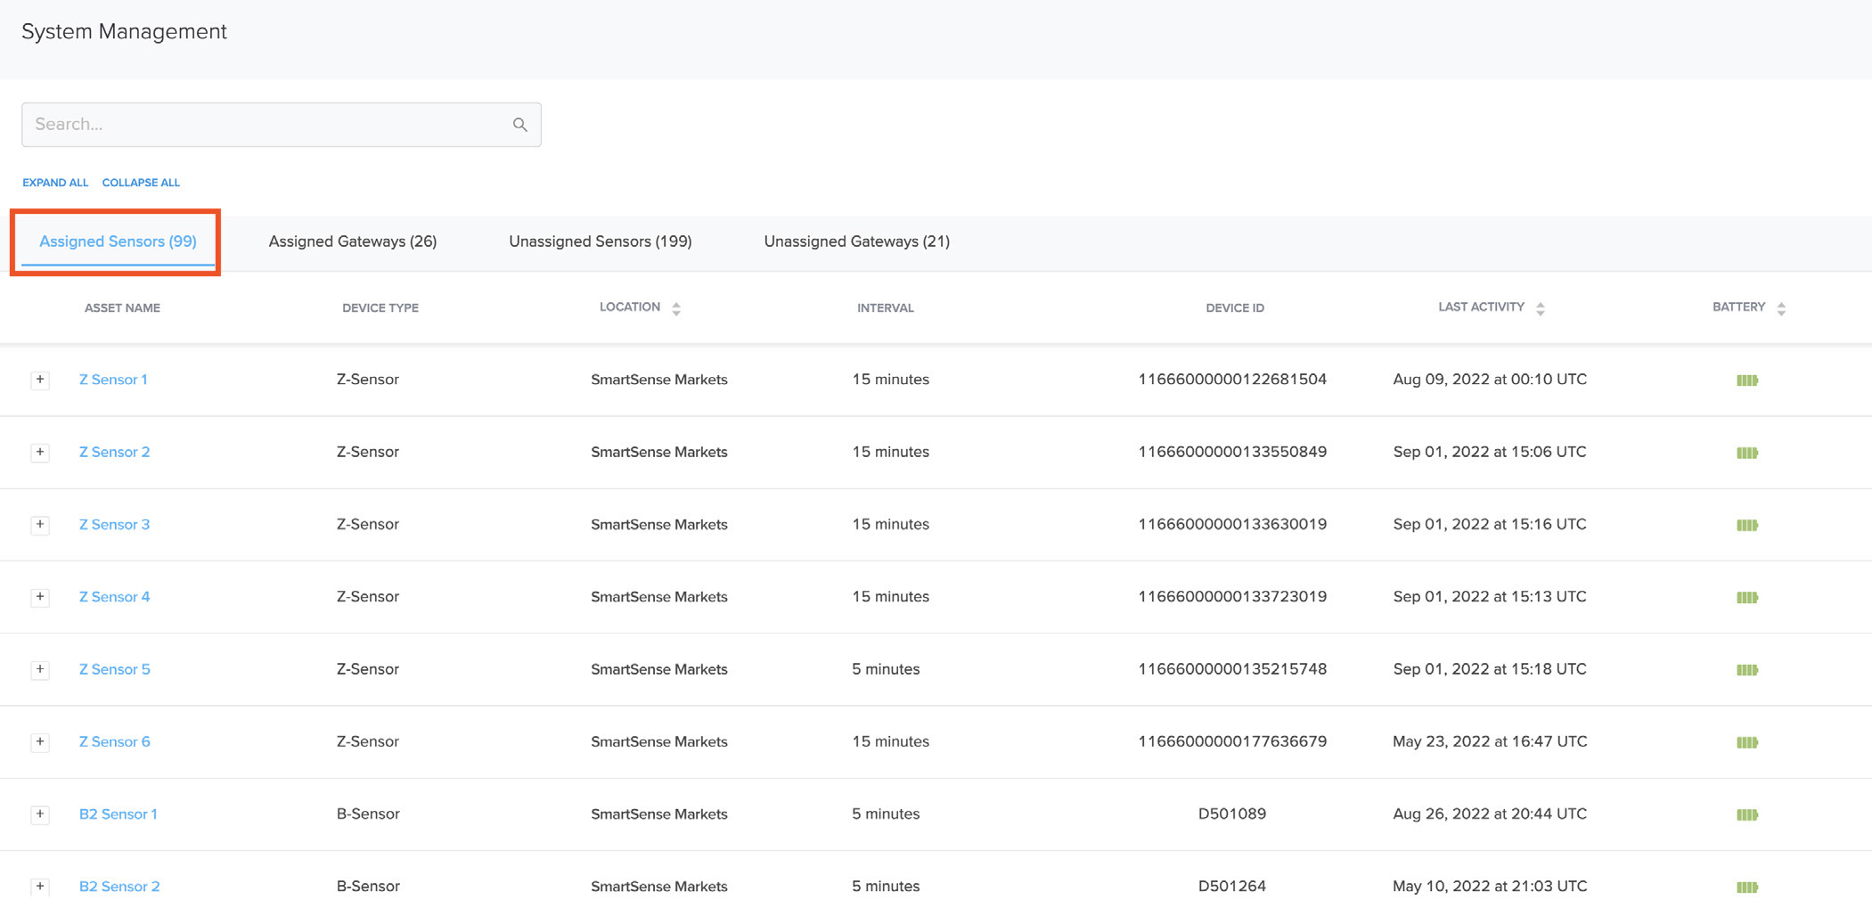Click 'Sep 01, 2022 at 15:16 UTC'
Screen dimensions: 1872x916
(1490, 524)
